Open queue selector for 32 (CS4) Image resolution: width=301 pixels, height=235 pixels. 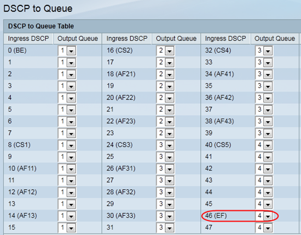[264, 51]
